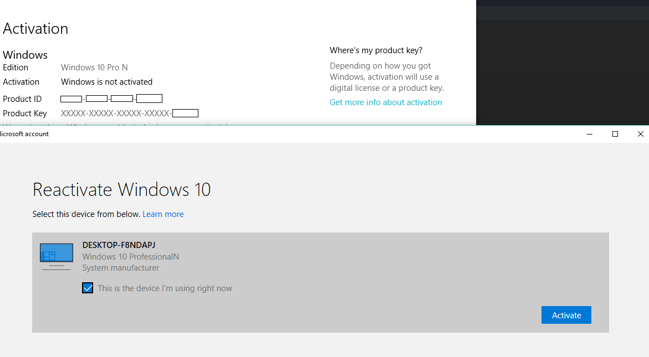Click 'Windows 10 ProfessionalN' device text
This screenshot has height=357, width=649.
tap(131, 257)
